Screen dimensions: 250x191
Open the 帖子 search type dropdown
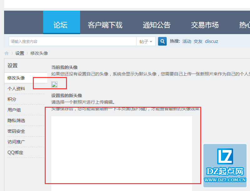146,41
